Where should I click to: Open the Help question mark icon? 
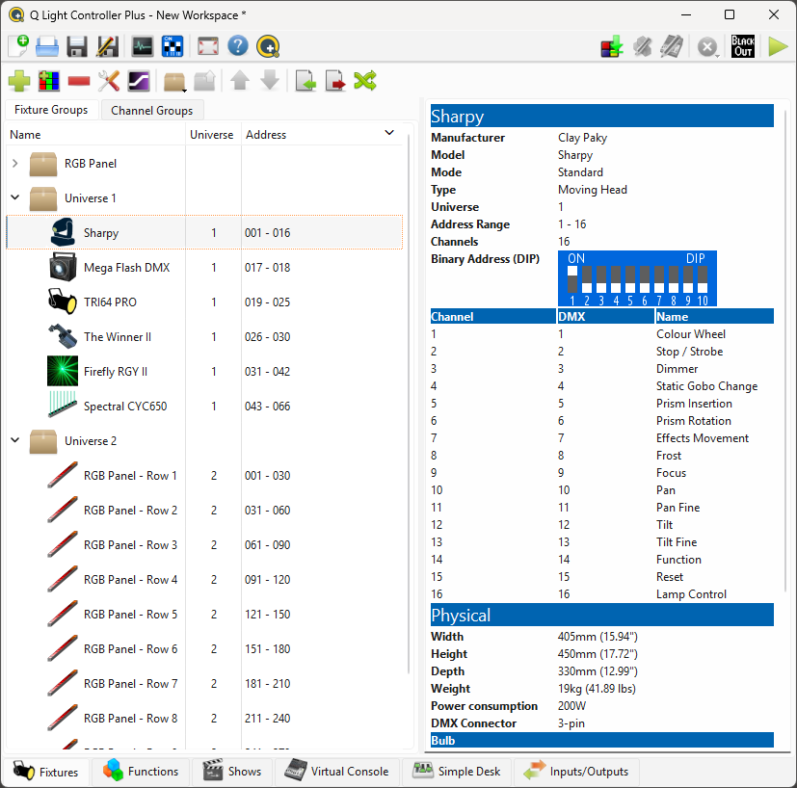point(238,46)
